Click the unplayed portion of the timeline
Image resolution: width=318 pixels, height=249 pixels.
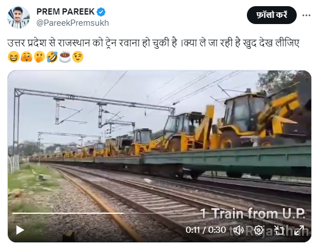214,213
